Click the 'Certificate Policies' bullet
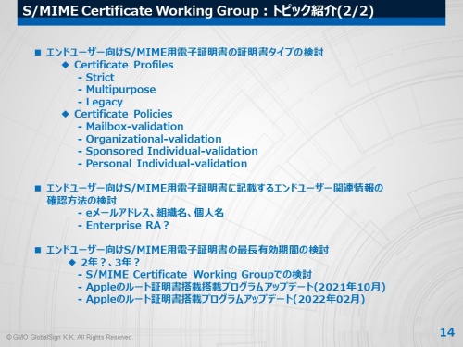The image size is (463, 347). pos(123,114)
